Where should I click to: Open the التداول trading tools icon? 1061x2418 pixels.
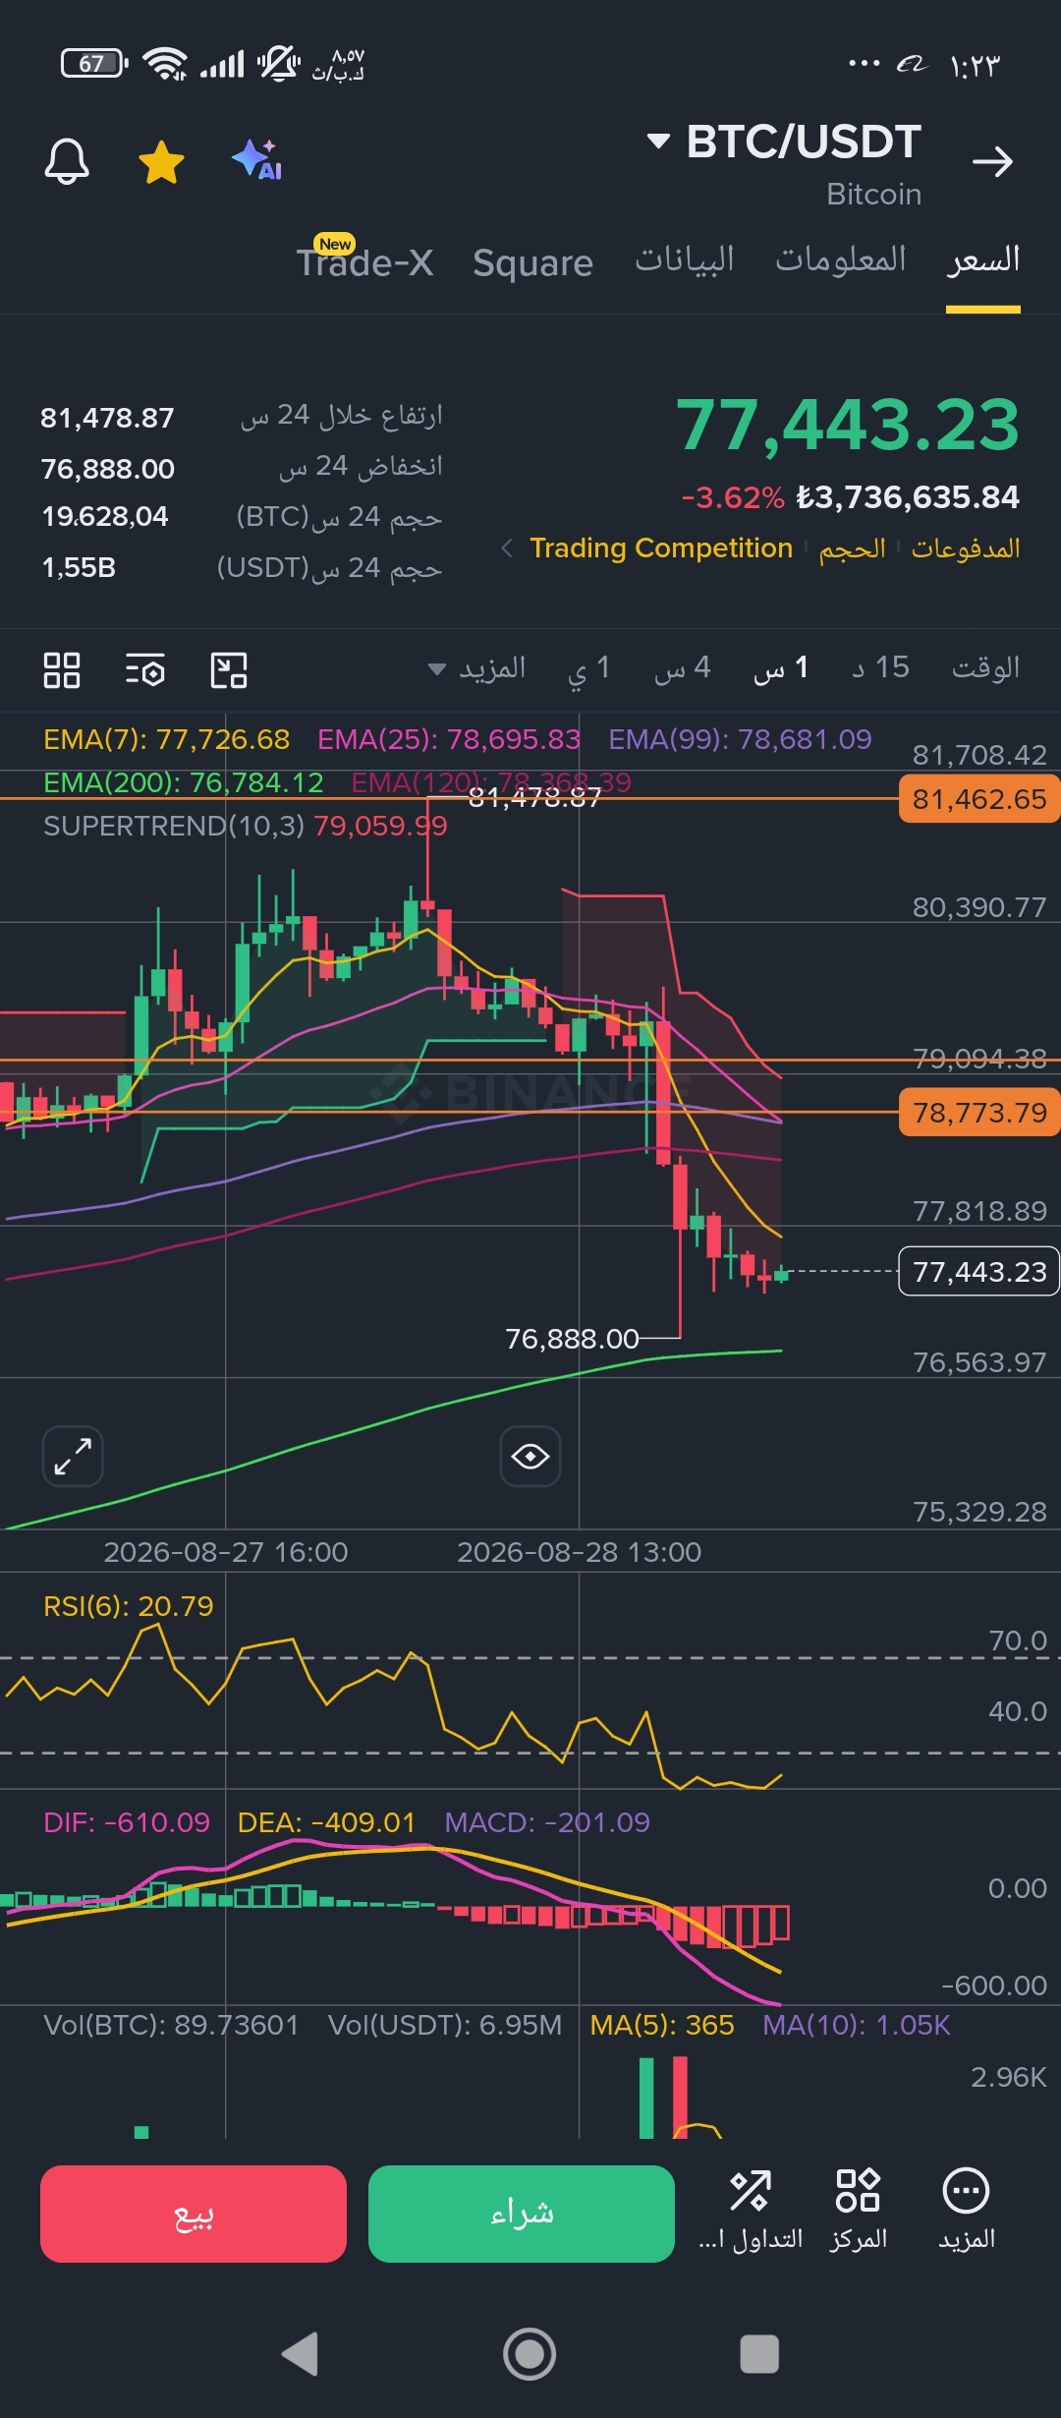coord(751,2210)
